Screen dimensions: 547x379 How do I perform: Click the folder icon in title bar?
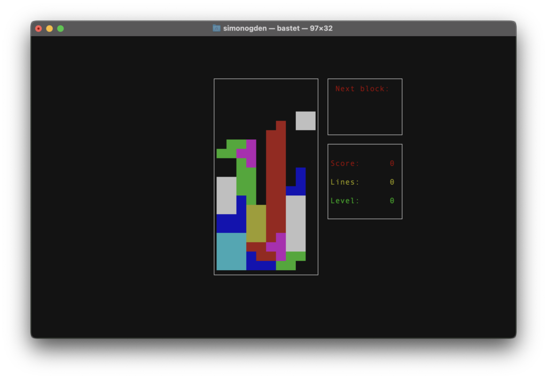click(216, 28)
